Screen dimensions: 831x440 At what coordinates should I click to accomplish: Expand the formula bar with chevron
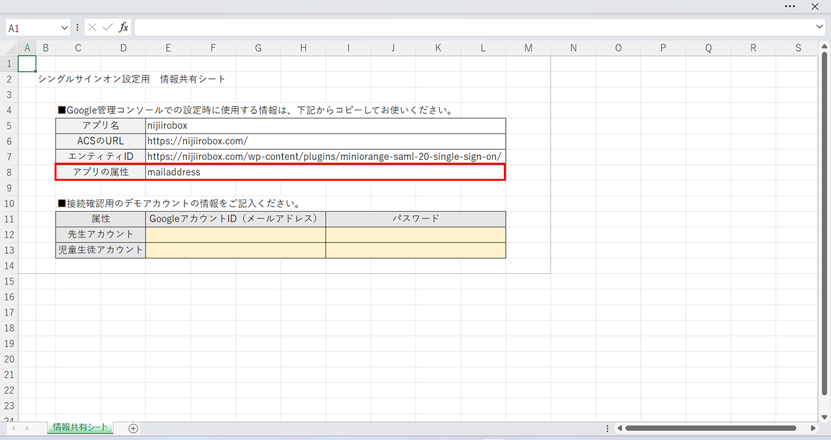pyautogui.click(x=819, y=27)
